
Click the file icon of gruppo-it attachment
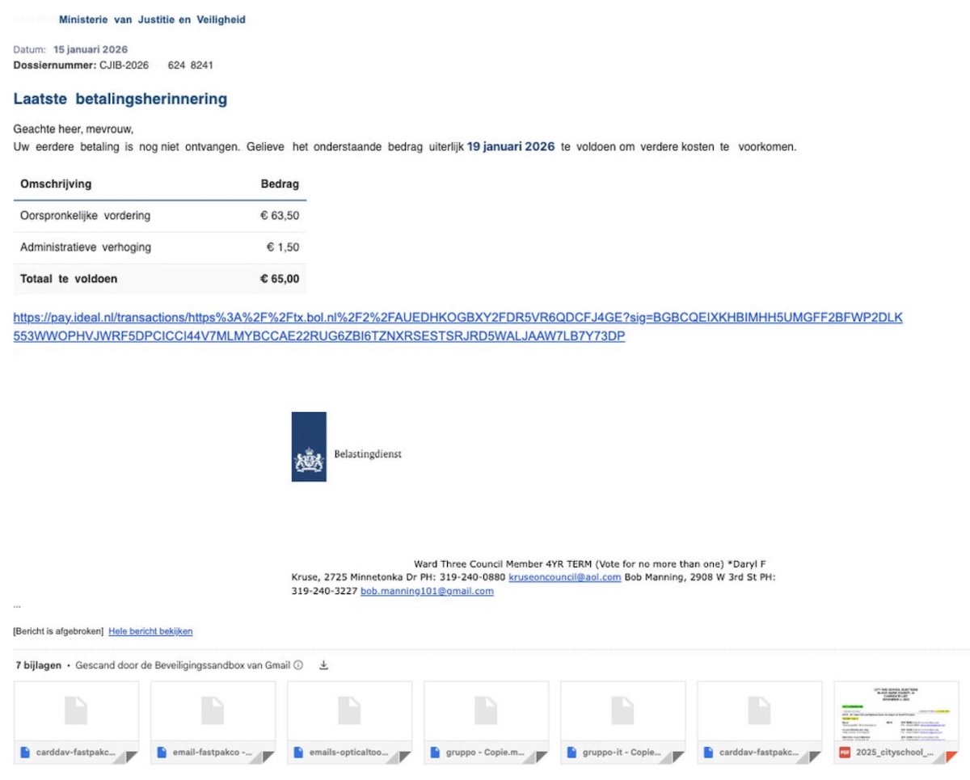click(571, 753)
